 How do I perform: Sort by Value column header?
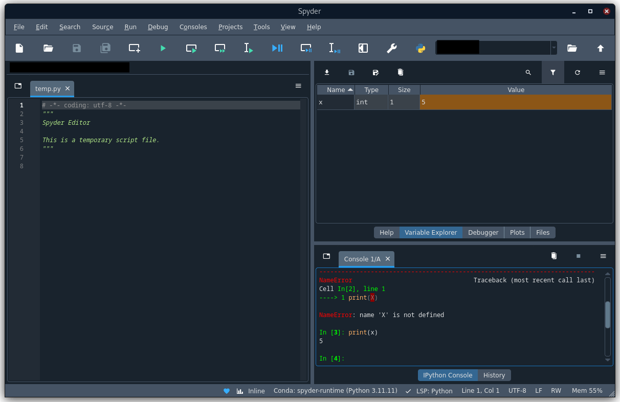coord(516,90)
